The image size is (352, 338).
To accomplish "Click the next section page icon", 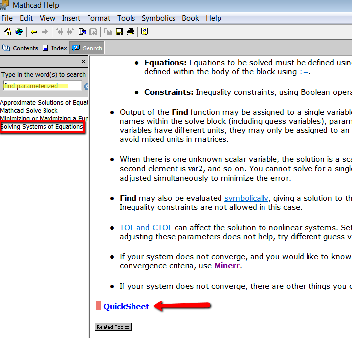I will 71,32.
